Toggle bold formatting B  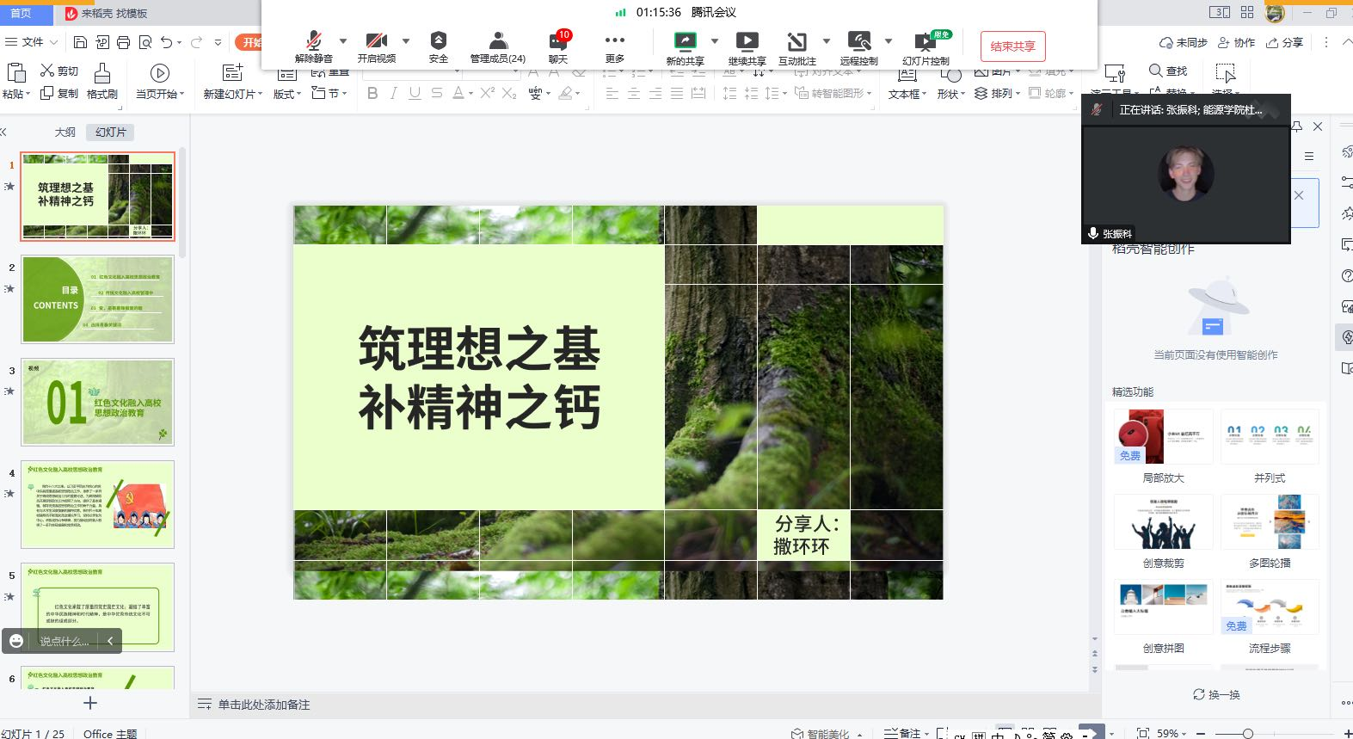pos(372,93)
